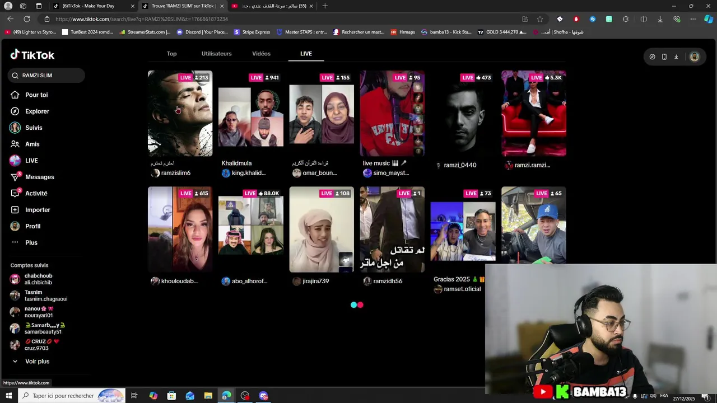Click the tiktok.com address bar
Image resolution: width=717 pixels, height=403 pixels.
click(x=280, y=19)
